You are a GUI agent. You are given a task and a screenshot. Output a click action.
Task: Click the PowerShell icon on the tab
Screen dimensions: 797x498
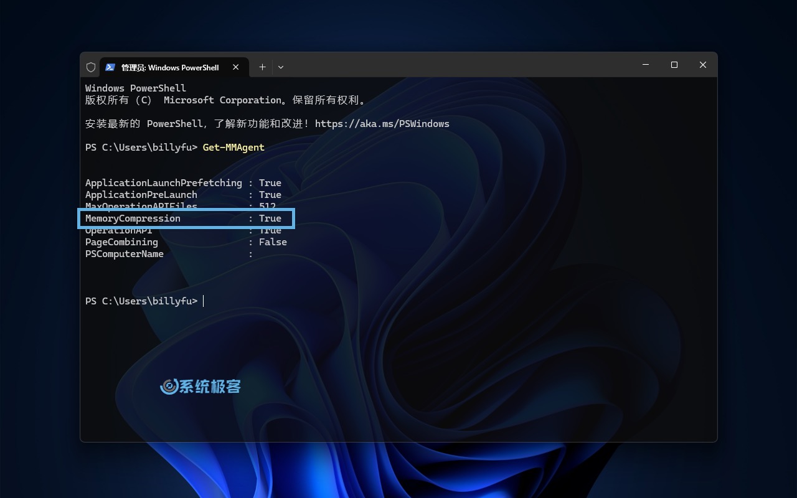point(110,67)
